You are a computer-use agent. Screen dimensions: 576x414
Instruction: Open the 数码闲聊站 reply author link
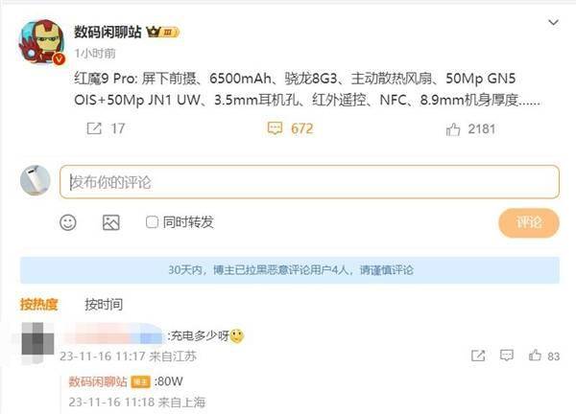coord(98,381)
